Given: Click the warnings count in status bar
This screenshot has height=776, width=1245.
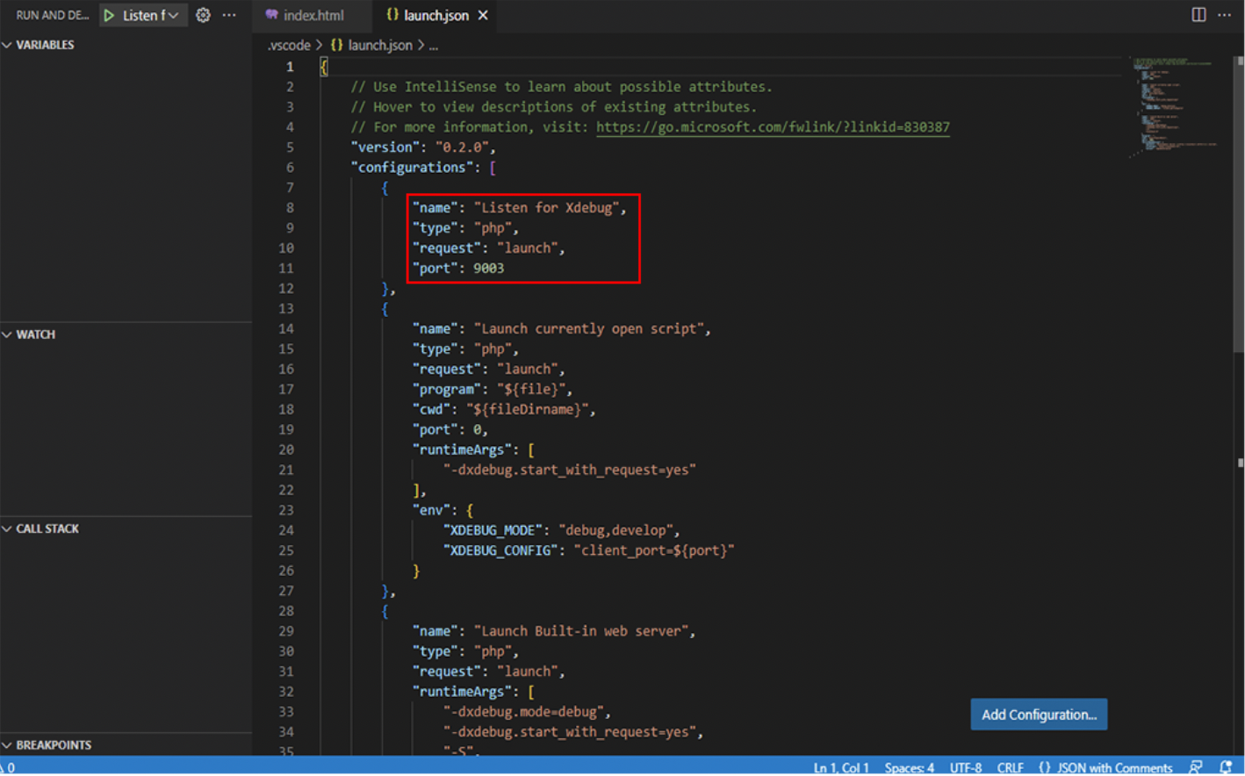Looking at the screenshot, I should click(x=8, y=767).
